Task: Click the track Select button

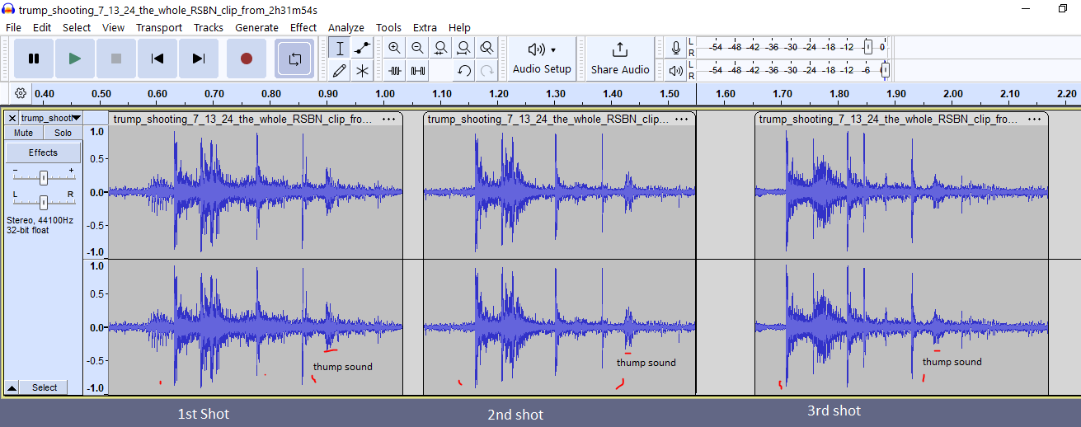Action: (45, 387)
